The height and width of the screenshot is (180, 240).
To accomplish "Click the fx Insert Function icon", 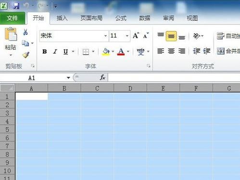I will [102, 77].
